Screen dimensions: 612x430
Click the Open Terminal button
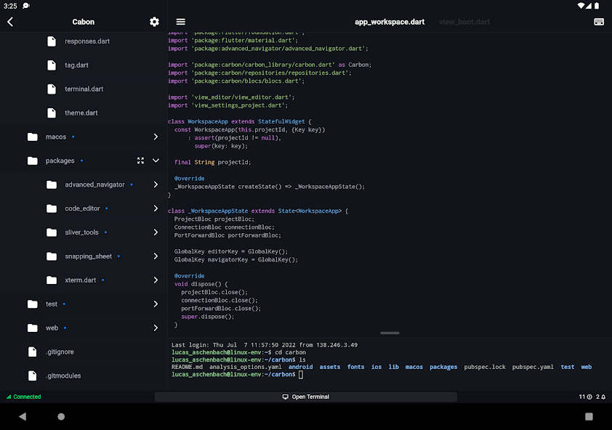305,397
